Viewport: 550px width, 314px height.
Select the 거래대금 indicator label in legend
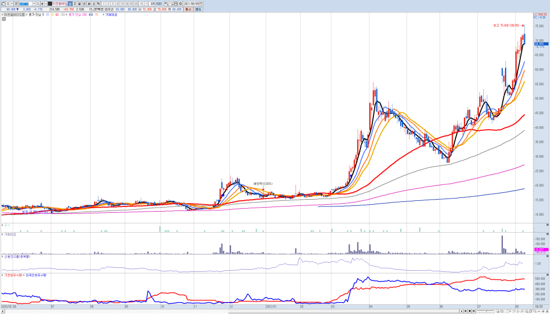pyautogui.click(x=111, y=15)
